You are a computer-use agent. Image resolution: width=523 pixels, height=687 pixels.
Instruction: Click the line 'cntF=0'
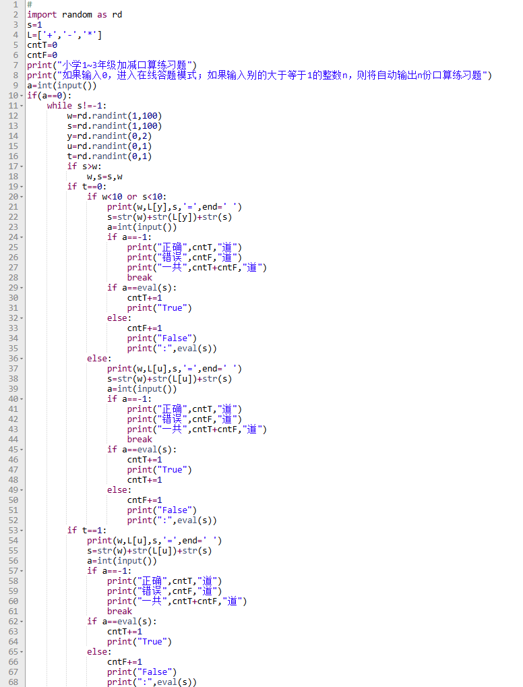point(42,55)
